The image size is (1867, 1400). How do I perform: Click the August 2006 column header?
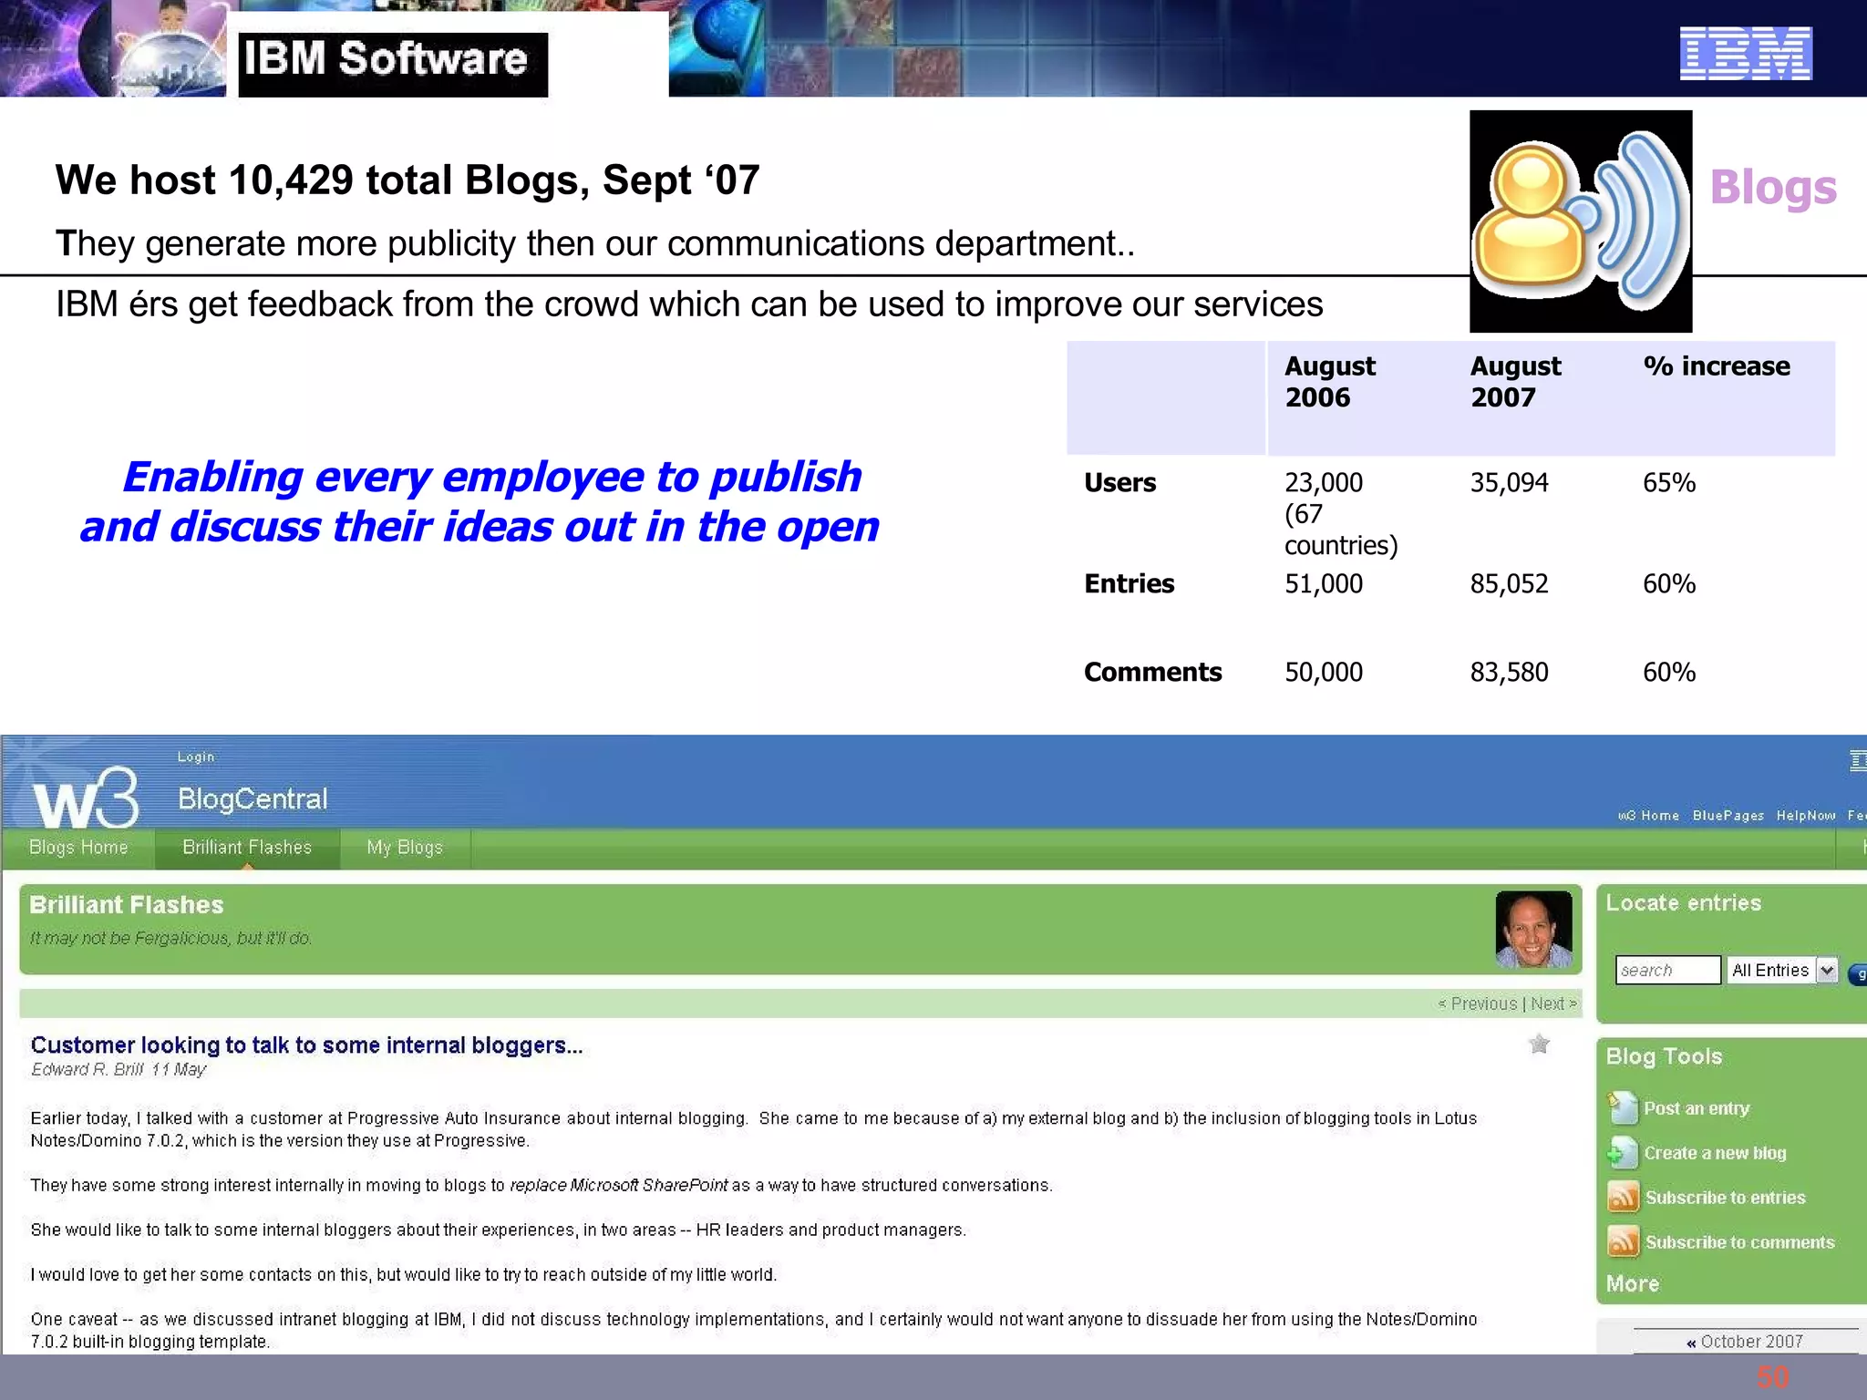point(1330,382)
